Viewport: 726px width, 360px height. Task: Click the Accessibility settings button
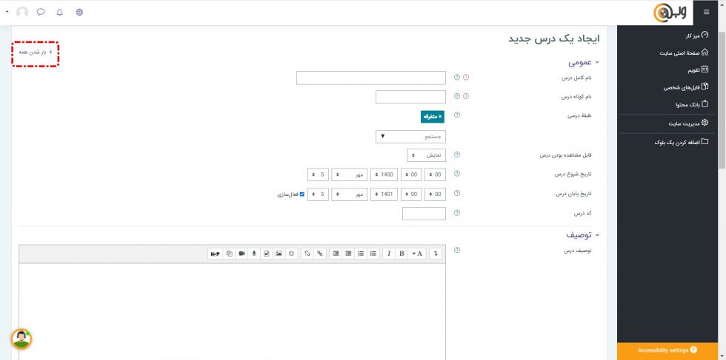pyautogui.click(x=667, y=350)
